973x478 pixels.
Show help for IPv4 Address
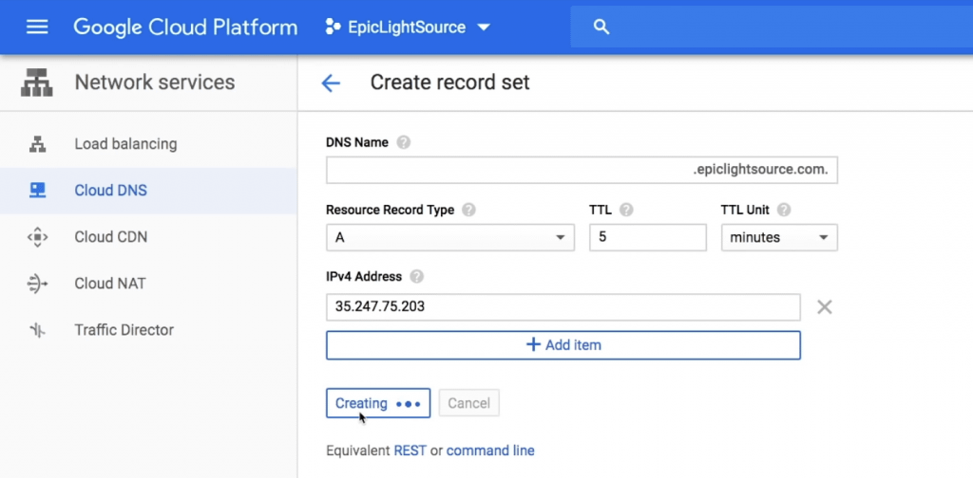417,277
